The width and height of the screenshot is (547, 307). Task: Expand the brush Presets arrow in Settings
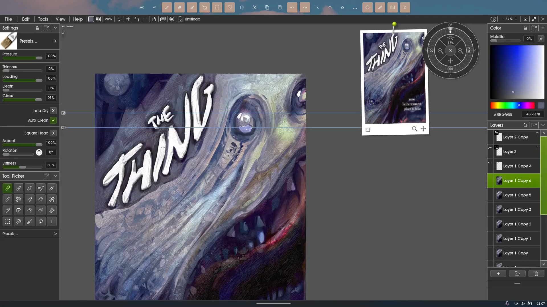point(55,41)
